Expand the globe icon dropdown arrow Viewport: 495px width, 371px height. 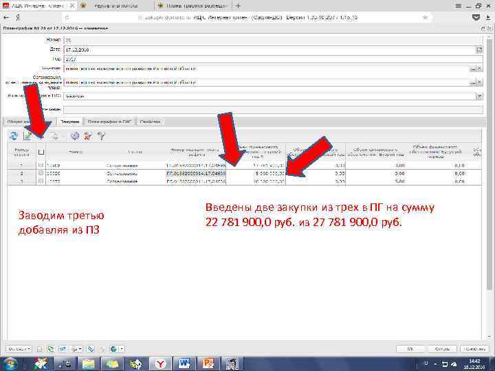point(122,349)
